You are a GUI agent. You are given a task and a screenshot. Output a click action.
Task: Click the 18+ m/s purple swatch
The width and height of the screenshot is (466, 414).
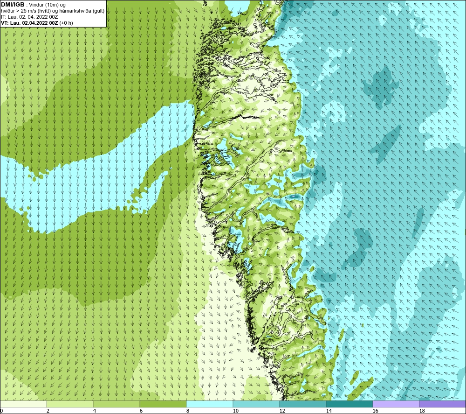tap(442, 404)
